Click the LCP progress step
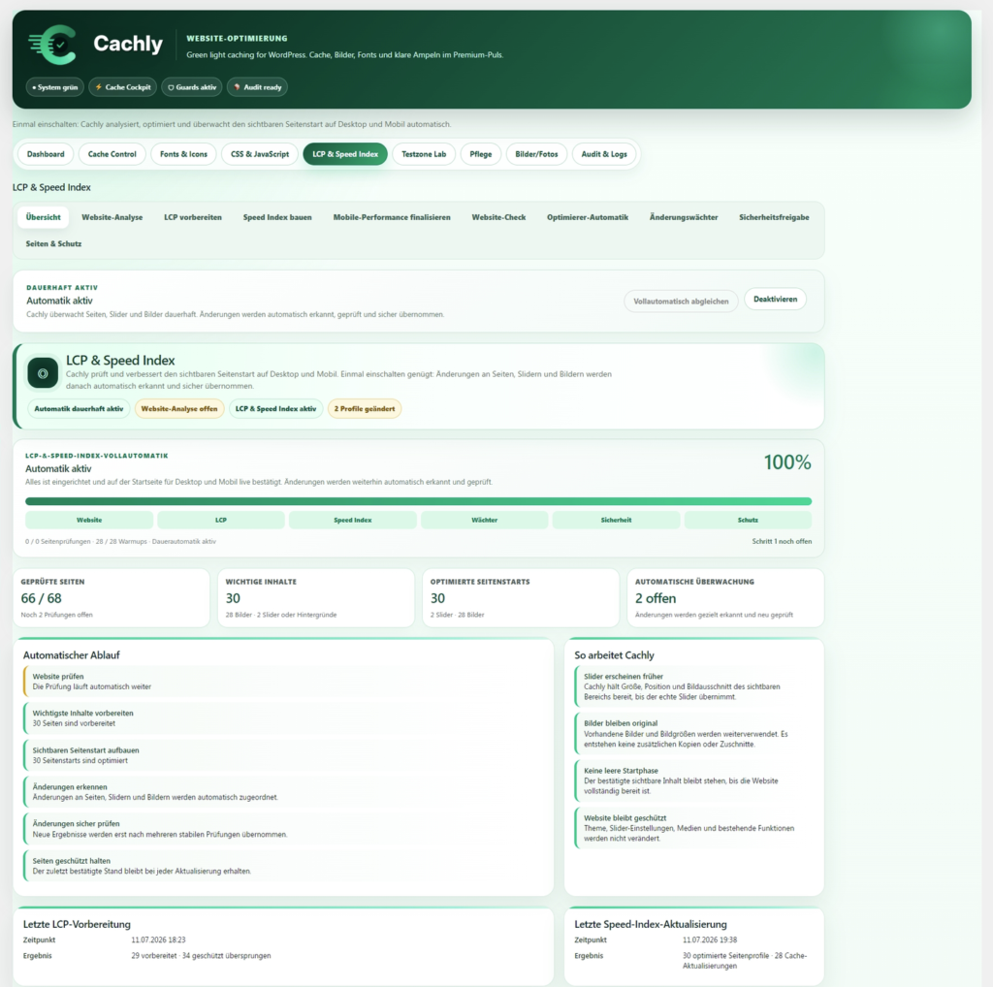The height and width of the screenshot is (987, 993). [x=221, y=520]
